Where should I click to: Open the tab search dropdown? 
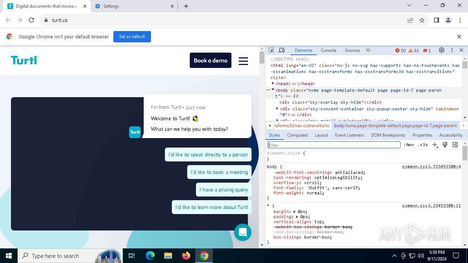click(x=409, y=5)
